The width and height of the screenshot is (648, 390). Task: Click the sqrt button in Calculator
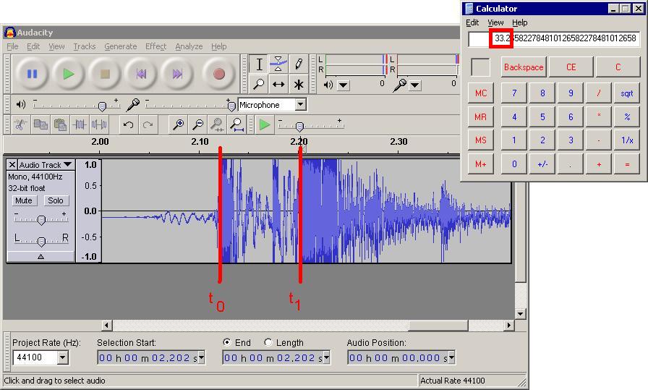tap(626, 93)
